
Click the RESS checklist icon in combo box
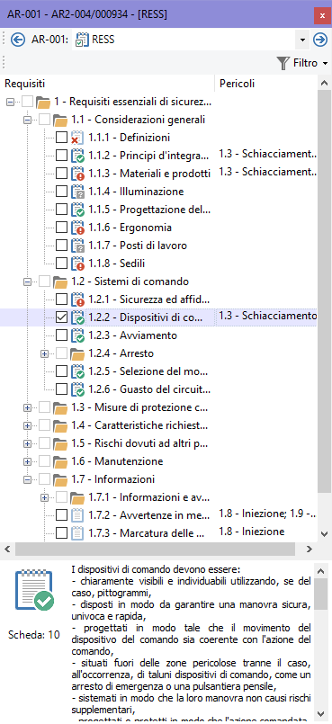(x=82, y=40)
